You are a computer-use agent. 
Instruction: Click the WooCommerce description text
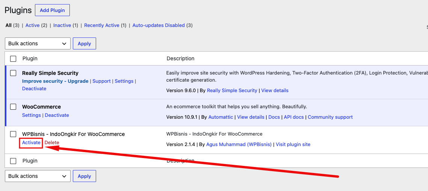point(237,106)
